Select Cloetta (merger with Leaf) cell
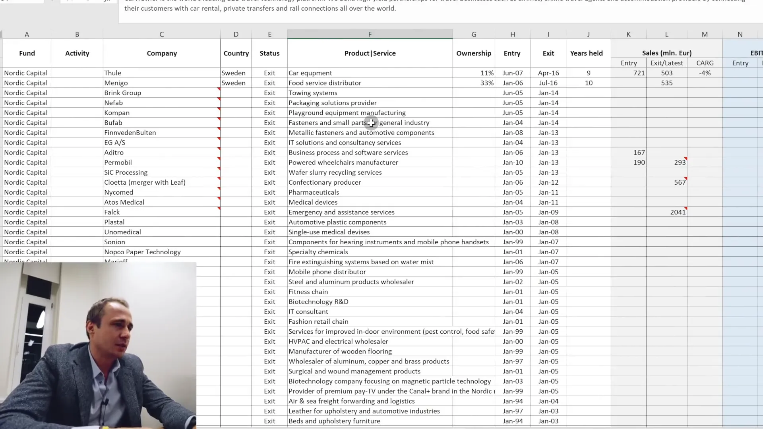The width and height of the screenshot is (763, 429). (162, 182)
